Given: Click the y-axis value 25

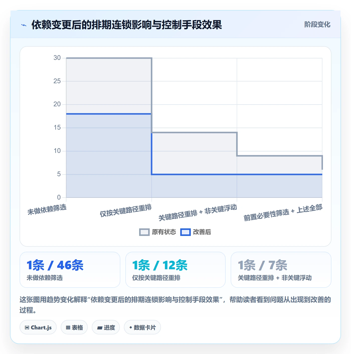Looking at the screenshot, I should [x=57, y=81].
